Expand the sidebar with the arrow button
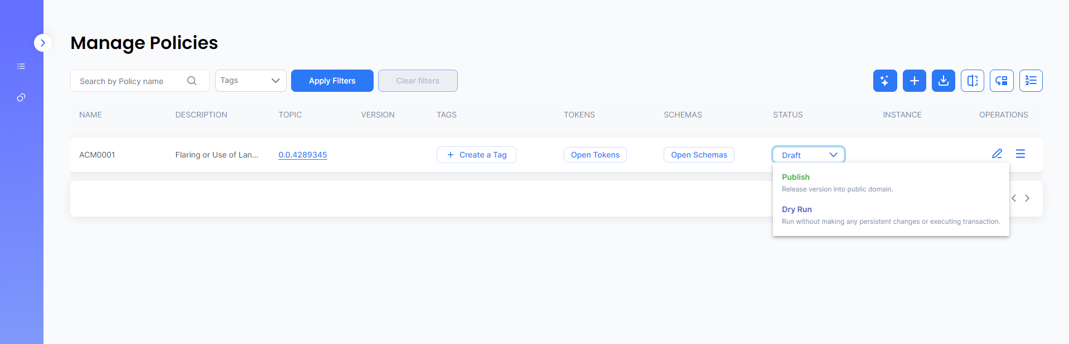This screenshot has width=1069, height=344. (43, 43)
